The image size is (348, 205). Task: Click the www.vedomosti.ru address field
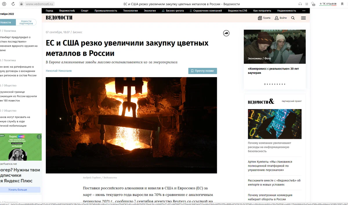pos(40,4)
